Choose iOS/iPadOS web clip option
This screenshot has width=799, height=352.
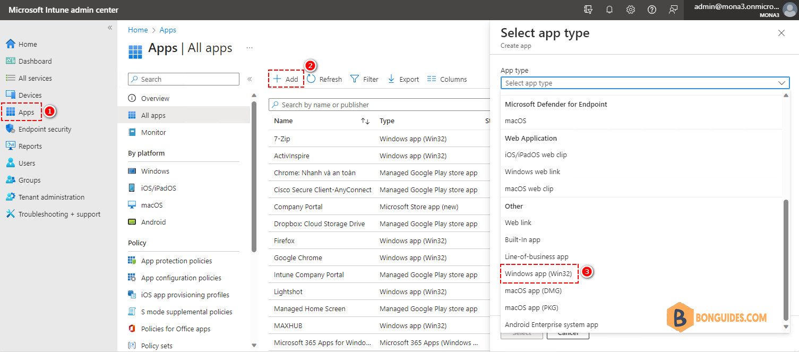pyautogui.click(x=536, y=154)
